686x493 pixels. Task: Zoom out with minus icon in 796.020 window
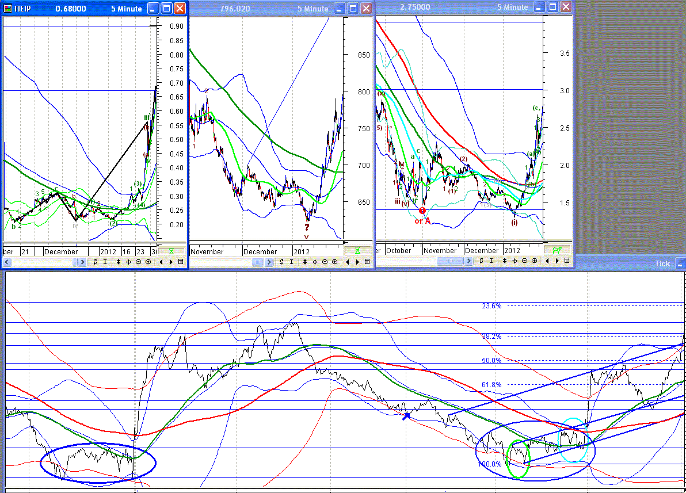pos(325,262)
